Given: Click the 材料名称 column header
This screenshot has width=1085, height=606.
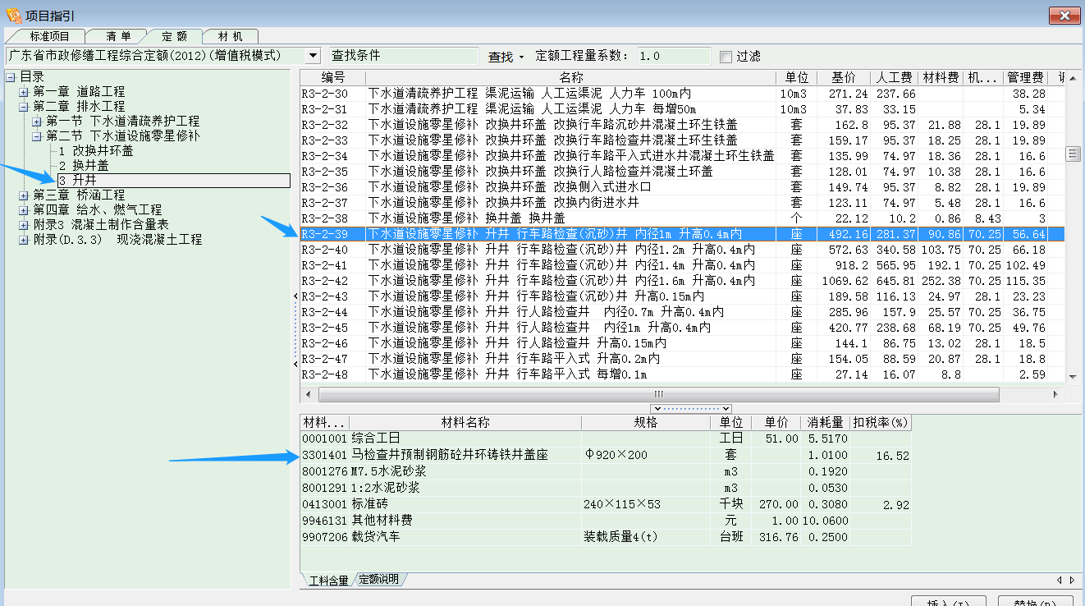Looking at the screenshot, I should click(x=465, y=423).
